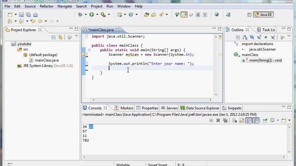Toggle Show Whitespace Characters (pilcrow) button

click(x=205, y=14)
